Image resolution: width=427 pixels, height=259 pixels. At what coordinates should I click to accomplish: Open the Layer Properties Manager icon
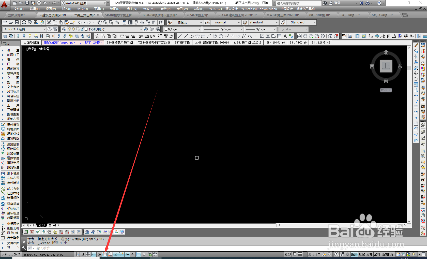[x=64, y=29]
